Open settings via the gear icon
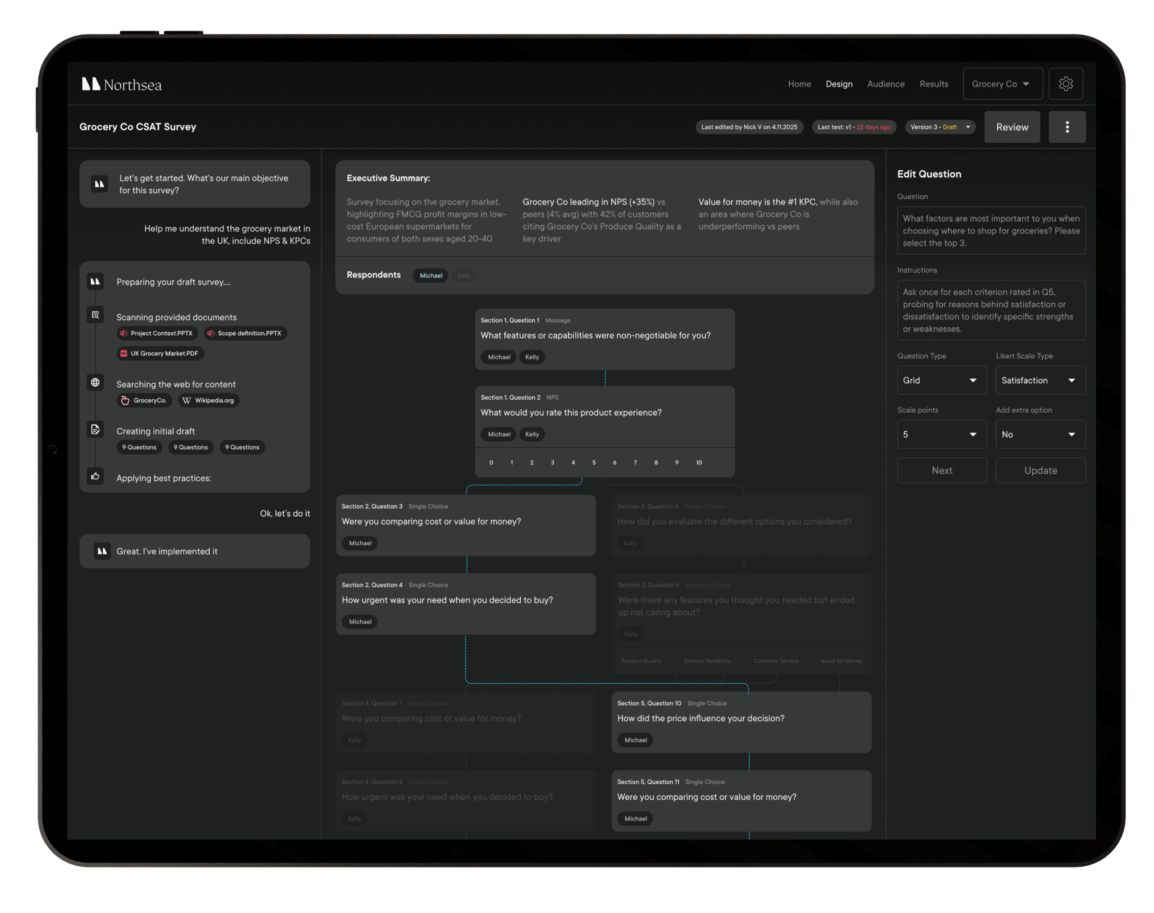 [x=1065, y=84]
